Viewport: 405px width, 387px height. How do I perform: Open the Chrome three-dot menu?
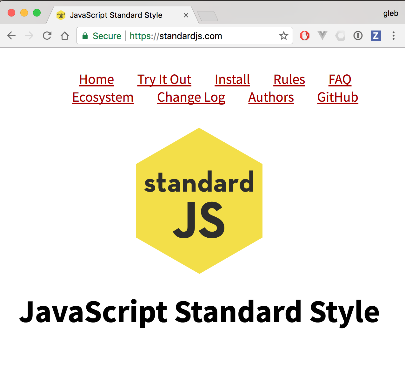[x=394, y=36]
